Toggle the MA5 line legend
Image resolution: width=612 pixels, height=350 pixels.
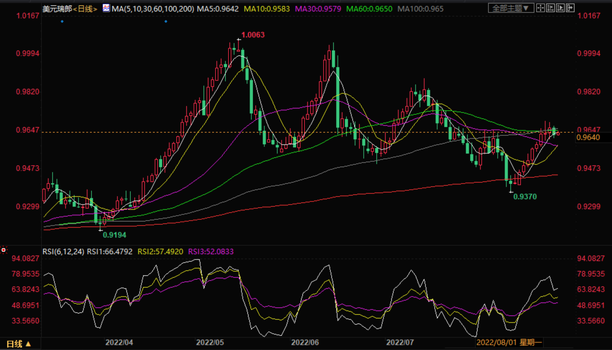click(x=218, y=9)
